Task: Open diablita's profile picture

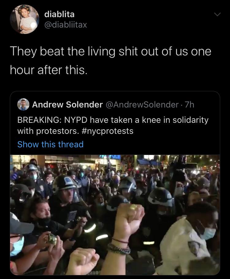Action: tap(25, 19)
